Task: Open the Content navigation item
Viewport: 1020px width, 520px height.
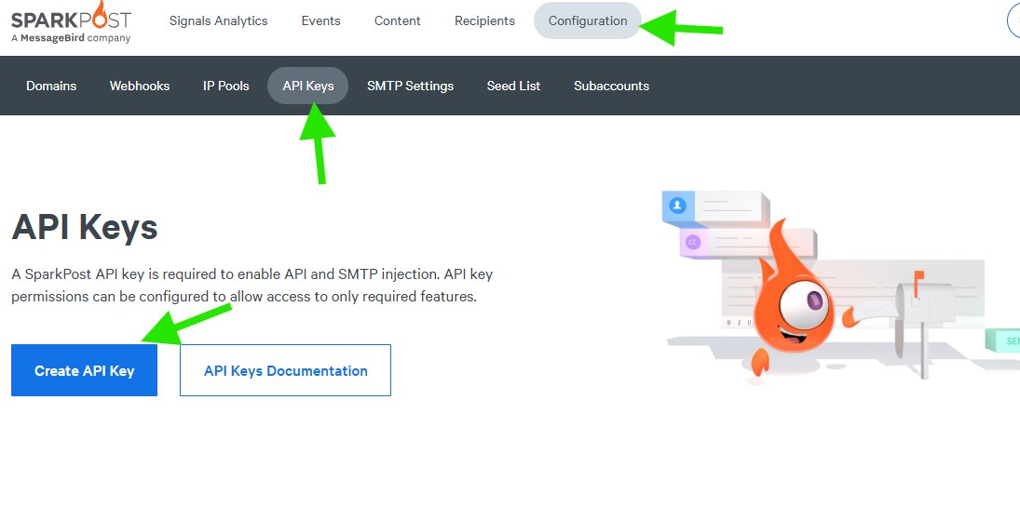Action: pyautogui.click(x=398, y=20)
